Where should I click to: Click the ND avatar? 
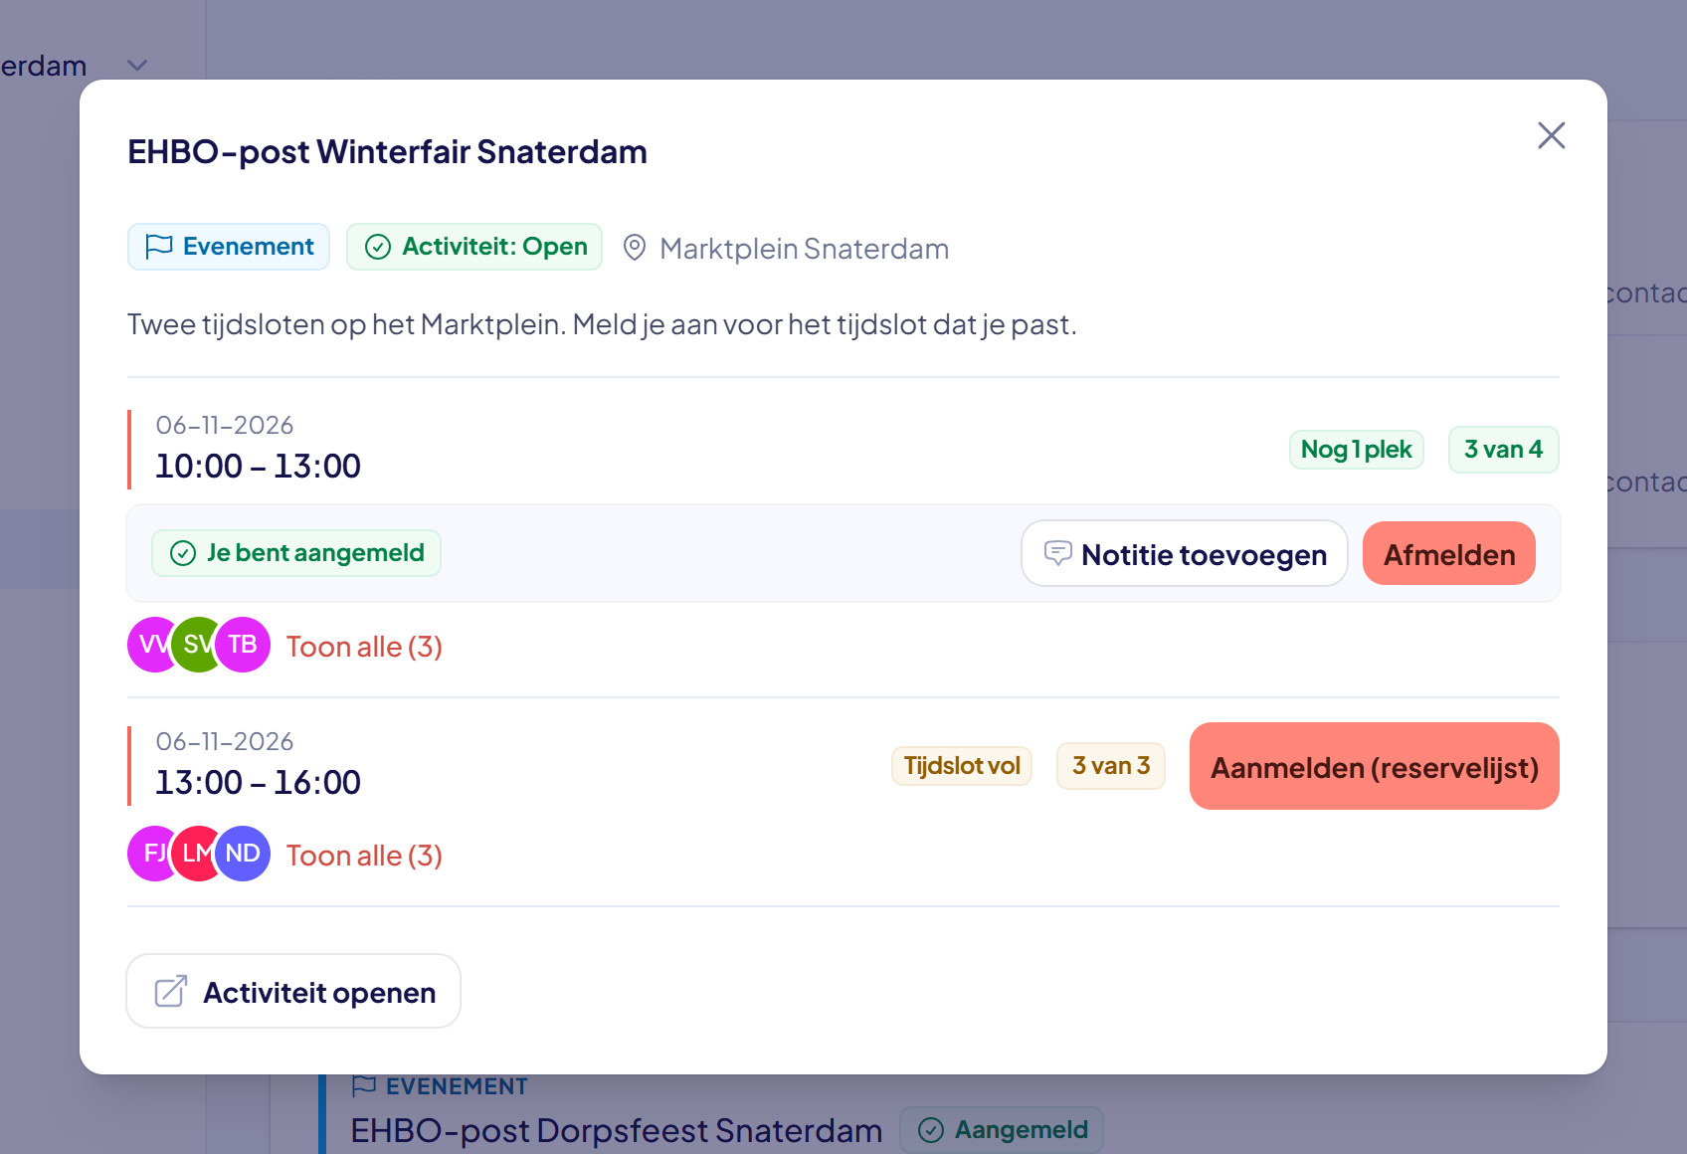pyautogui.click(x=243, y=854)
